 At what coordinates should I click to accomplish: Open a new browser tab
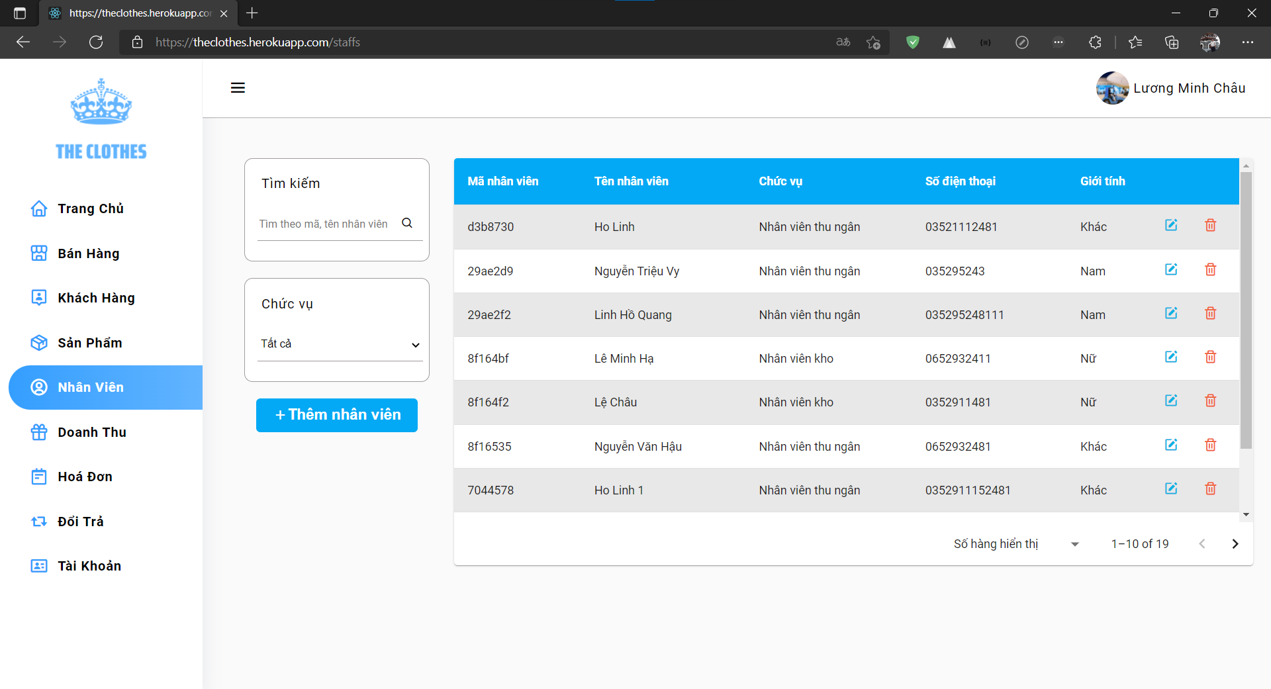[x=252, y=13]
